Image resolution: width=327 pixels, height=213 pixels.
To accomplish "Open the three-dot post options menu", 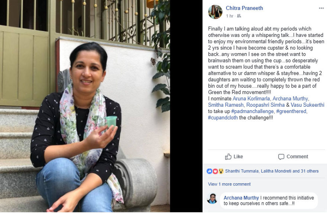I will pyautogui.click(x=321, y=8).
